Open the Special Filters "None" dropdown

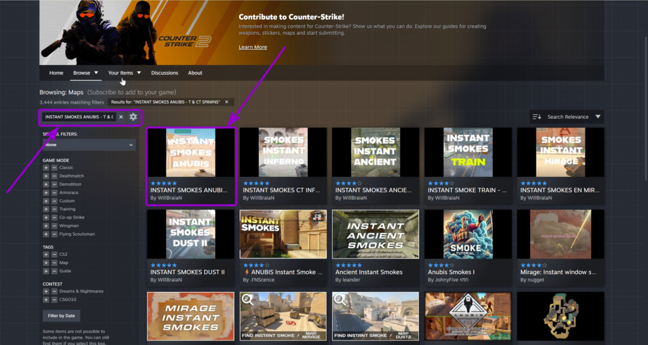[x=89, y=145]
